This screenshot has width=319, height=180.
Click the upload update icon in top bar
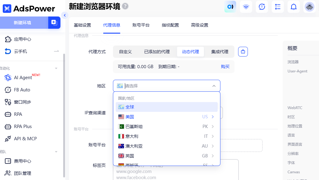point(262,7)
